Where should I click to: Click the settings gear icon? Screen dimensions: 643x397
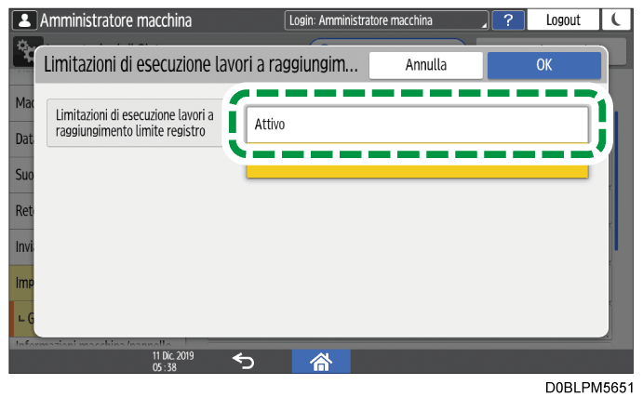pyautogui.click(x=23, y=53)
